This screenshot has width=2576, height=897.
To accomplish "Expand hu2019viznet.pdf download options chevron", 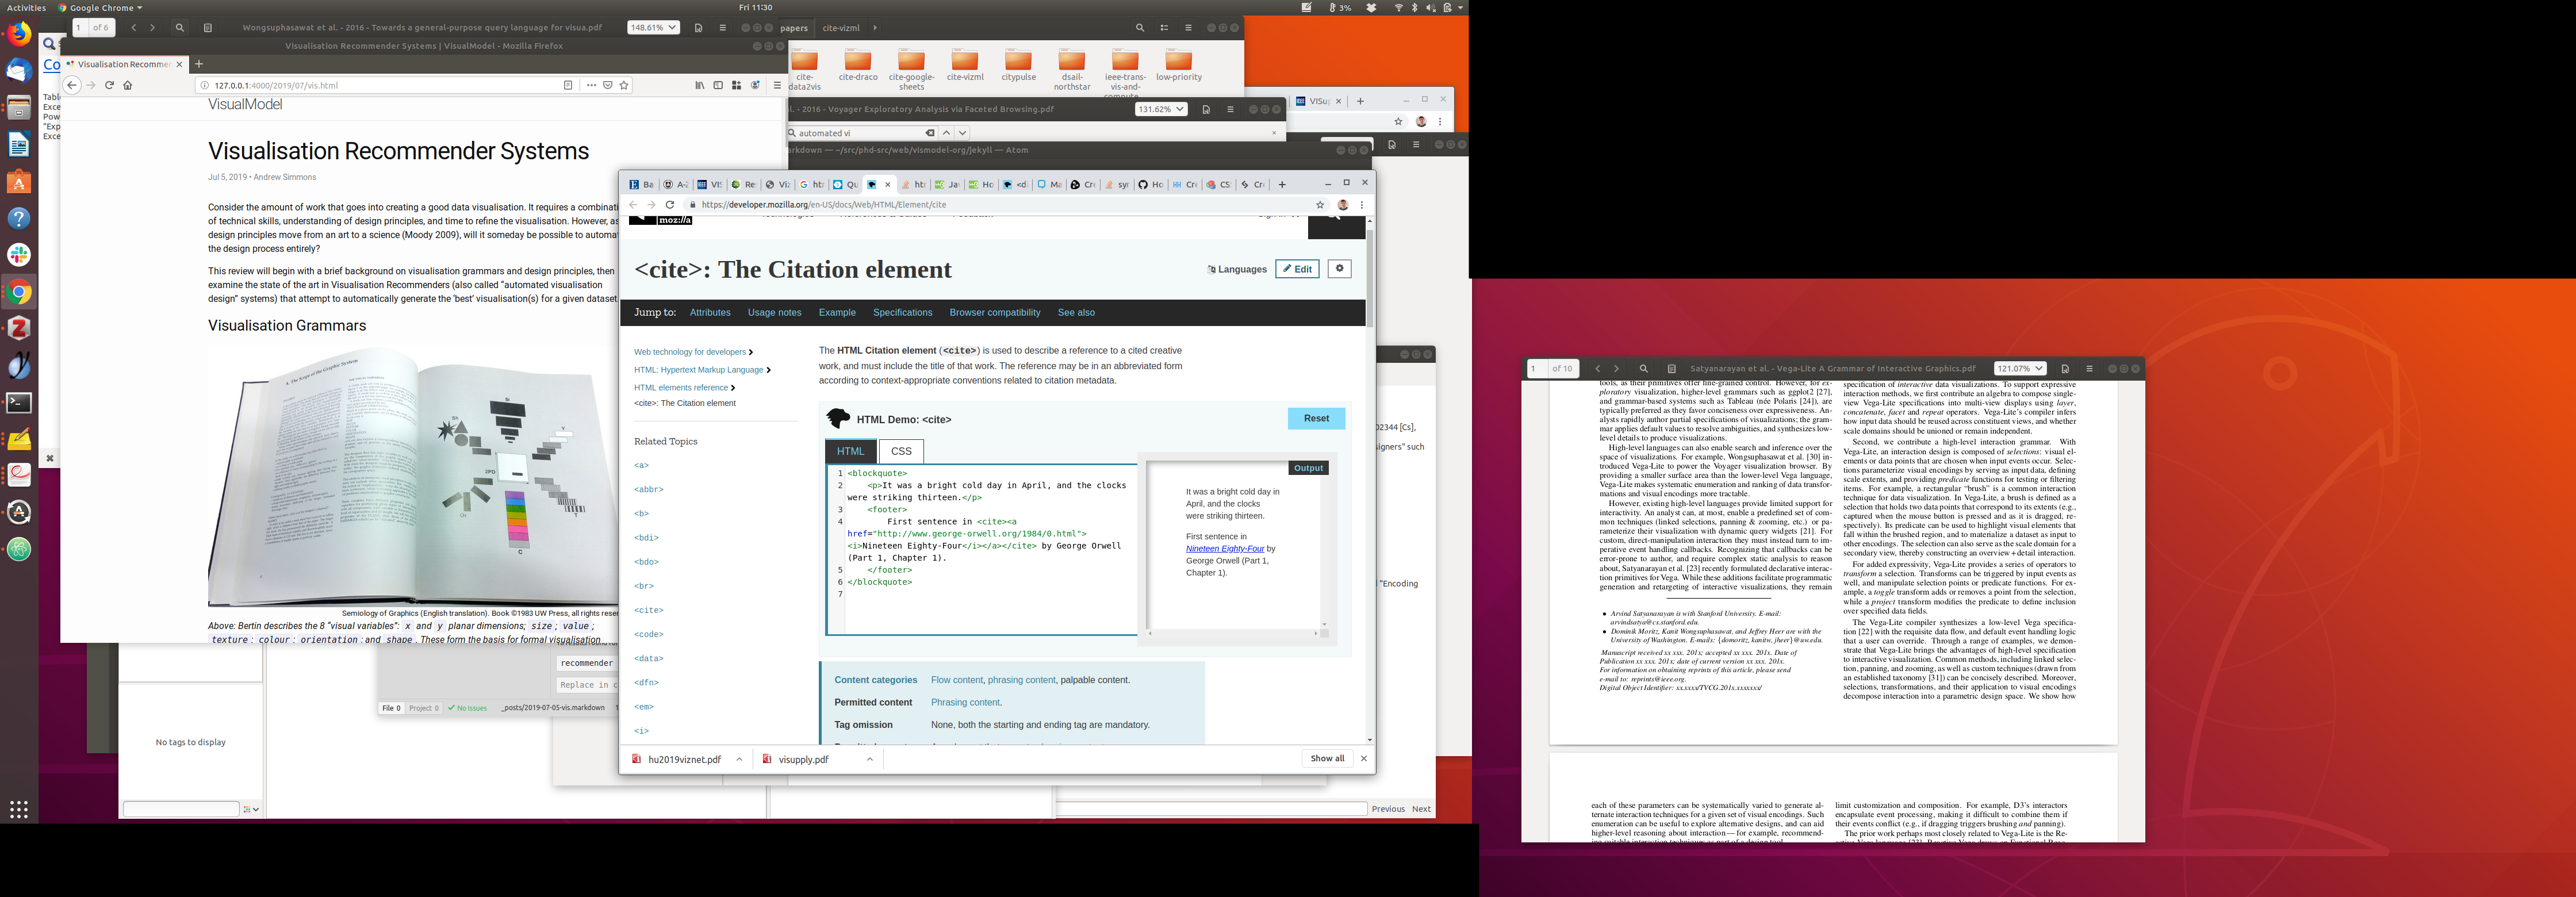I will (739, 759).
